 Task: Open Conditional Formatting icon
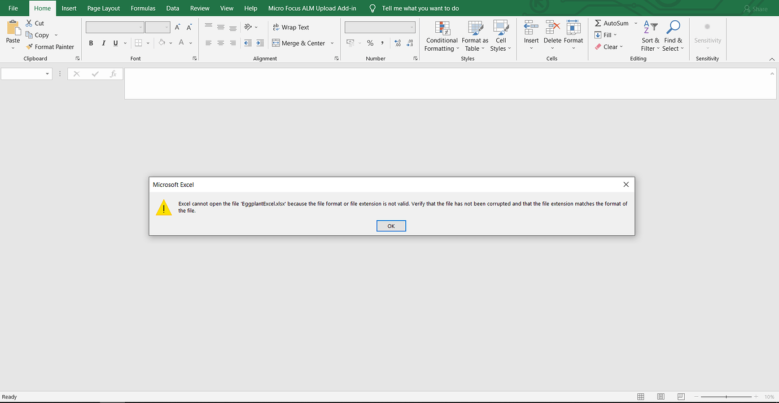(x=442, y=28)
